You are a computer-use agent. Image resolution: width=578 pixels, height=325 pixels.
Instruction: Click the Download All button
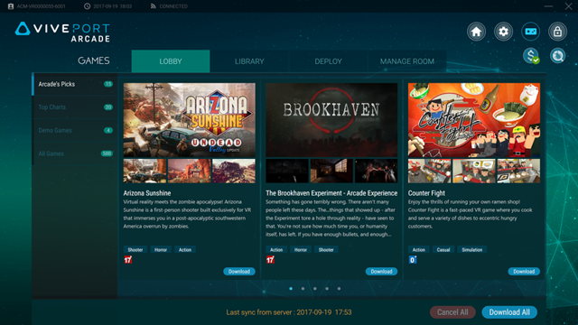tap(509, 312)
